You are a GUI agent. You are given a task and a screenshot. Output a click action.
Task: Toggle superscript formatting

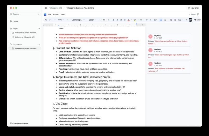click(147, 20)
